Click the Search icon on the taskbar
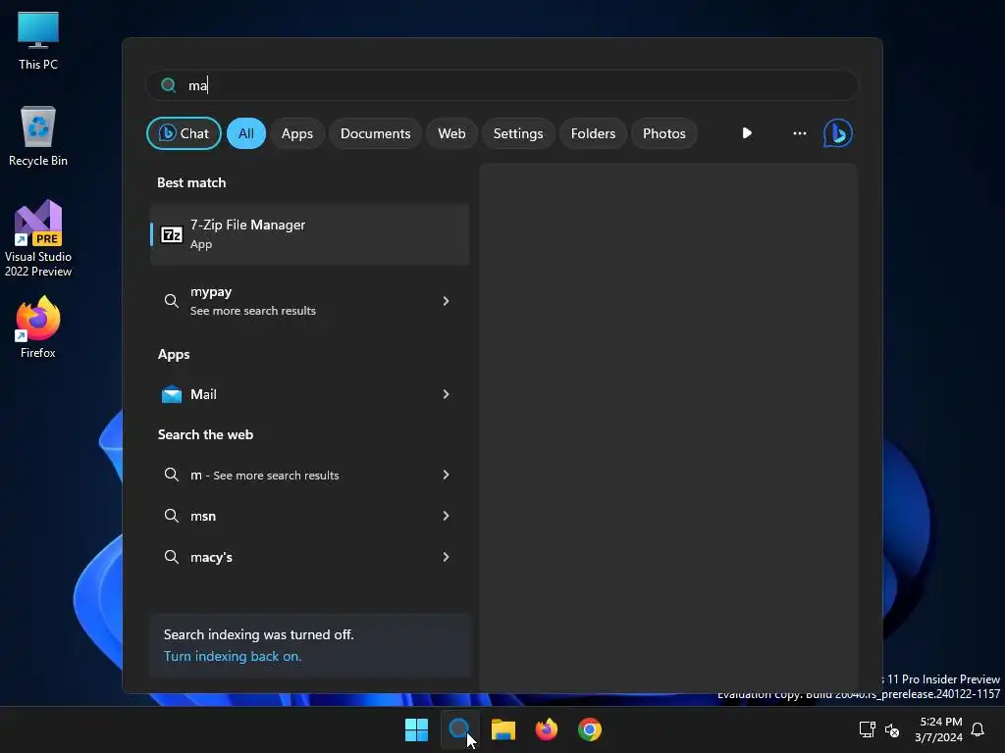This screenshot has height=753, width=1005. click(459, 729)
